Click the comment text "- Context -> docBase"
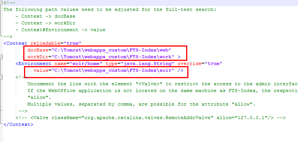This screenshot has height=142, width=298. pyautogui.click(x=45, y=17)
